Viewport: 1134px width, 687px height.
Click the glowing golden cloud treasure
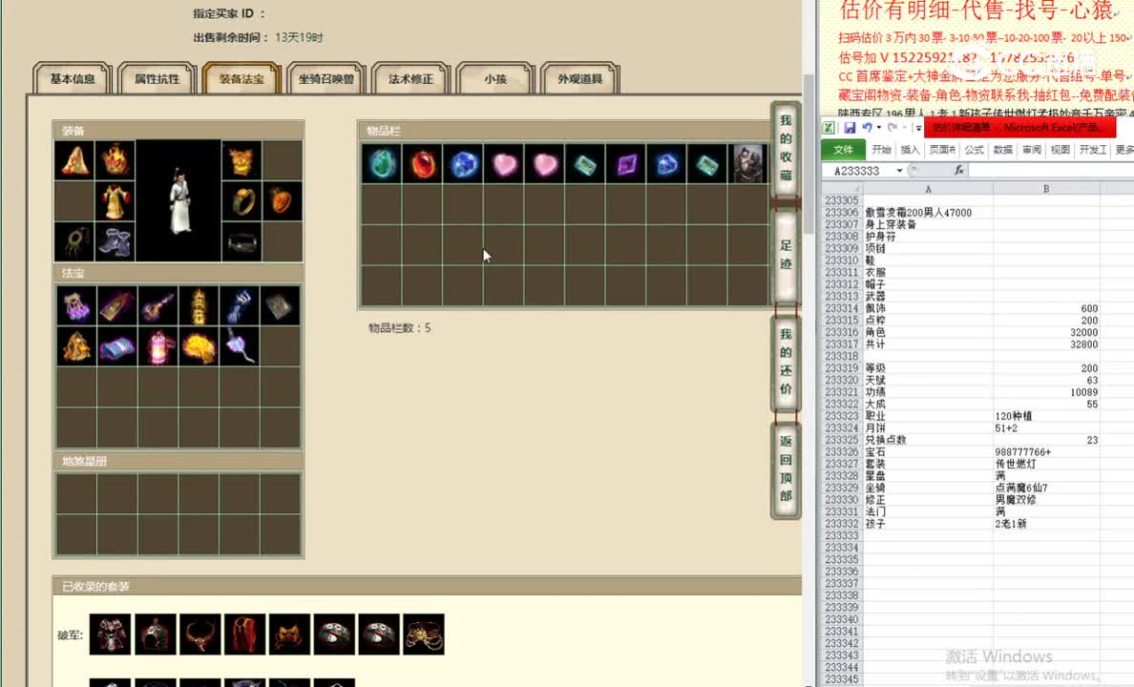click(199, 346)
